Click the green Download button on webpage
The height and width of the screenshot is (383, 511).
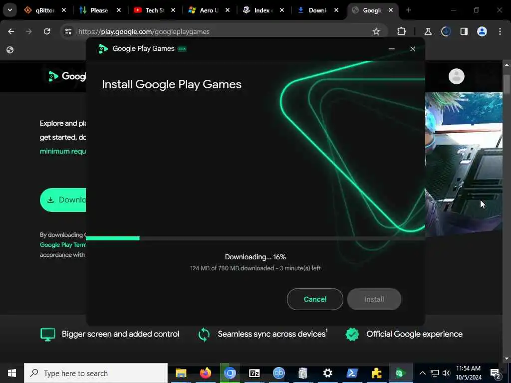pyautogui.click(x=63, y=200)
